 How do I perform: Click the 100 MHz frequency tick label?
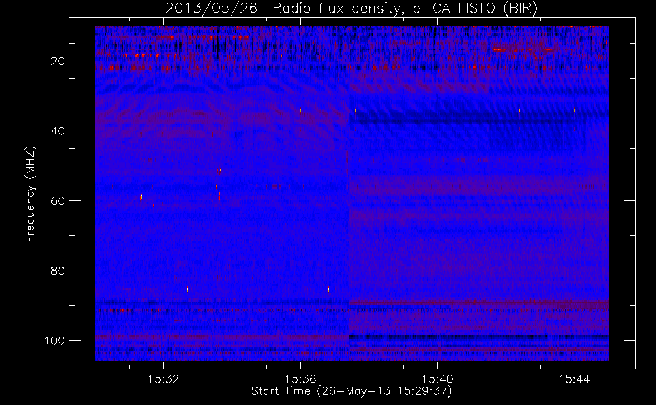click(x=55, y=341)
